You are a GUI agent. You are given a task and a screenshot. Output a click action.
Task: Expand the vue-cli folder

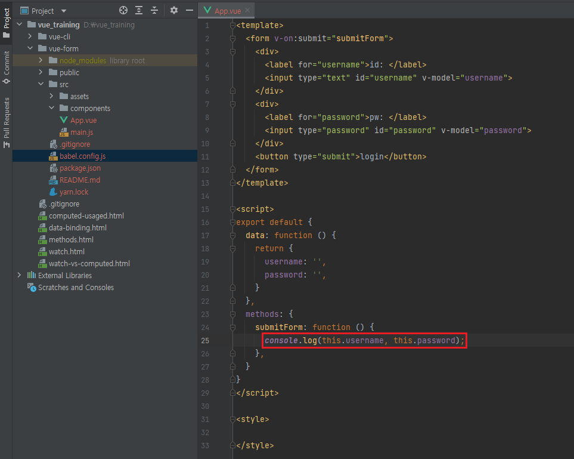coord(30,36)
